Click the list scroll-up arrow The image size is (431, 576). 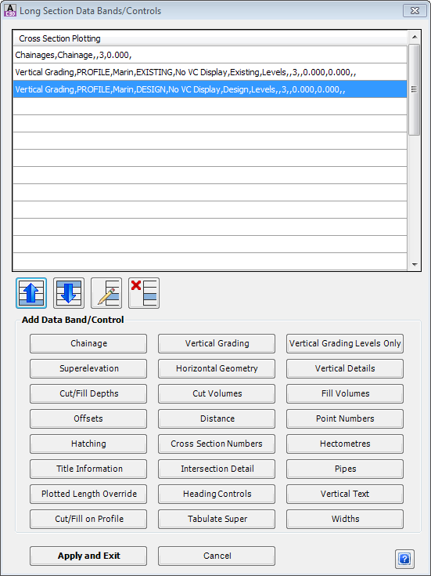(415, 37)
